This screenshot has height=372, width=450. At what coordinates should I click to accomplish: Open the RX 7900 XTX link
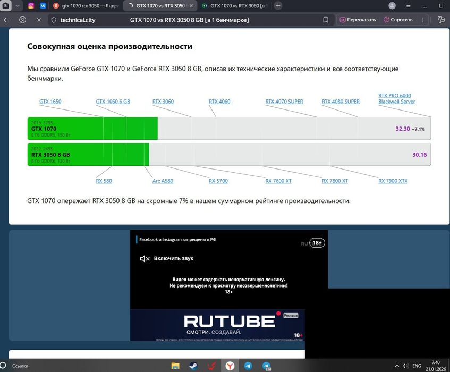pos(393,181)
